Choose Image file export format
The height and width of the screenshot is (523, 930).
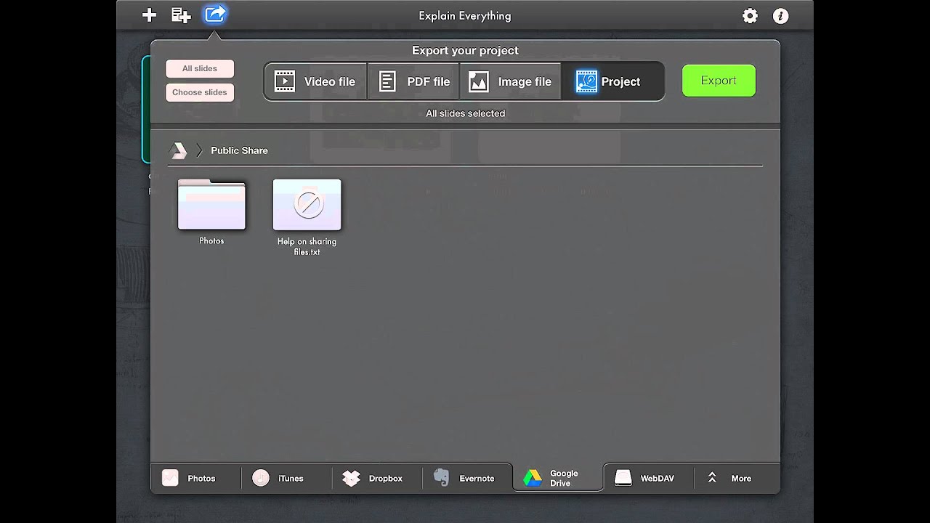510,81
